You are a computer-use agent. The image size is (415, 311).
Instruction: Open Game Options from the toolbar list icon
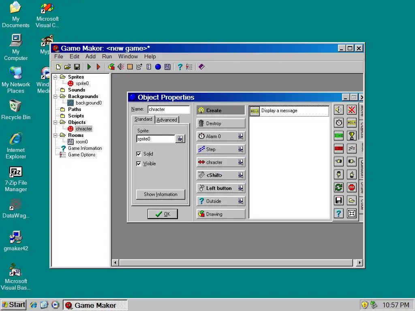tap(189, 67)
